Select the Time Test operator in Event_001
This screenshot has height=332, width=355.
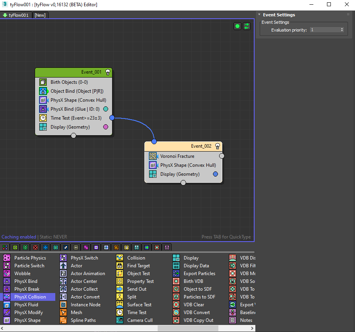coord(73,118)
